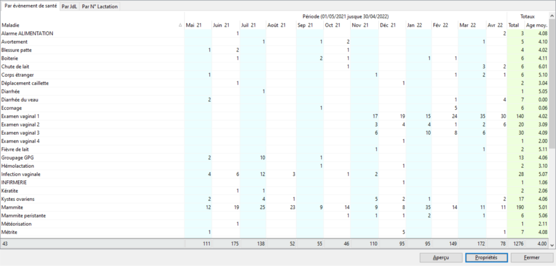This screenshot has width=556, height=266.
Task: Open Propriétés dialog
Action: [x=486, y=257]
